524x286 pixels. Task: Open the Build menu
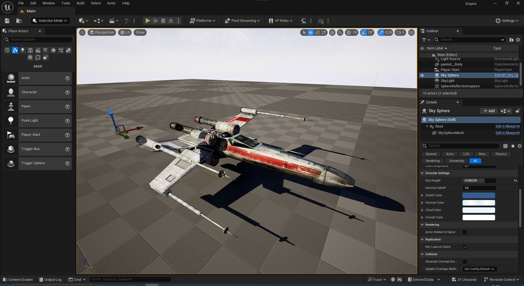(81, 3)
